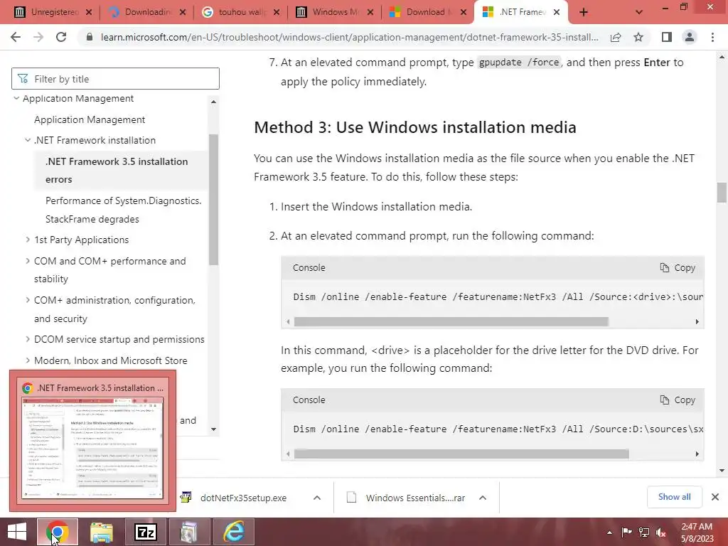Close the .NET Framework tab
This screenshot has height=546, width=728.
[557, 13]
